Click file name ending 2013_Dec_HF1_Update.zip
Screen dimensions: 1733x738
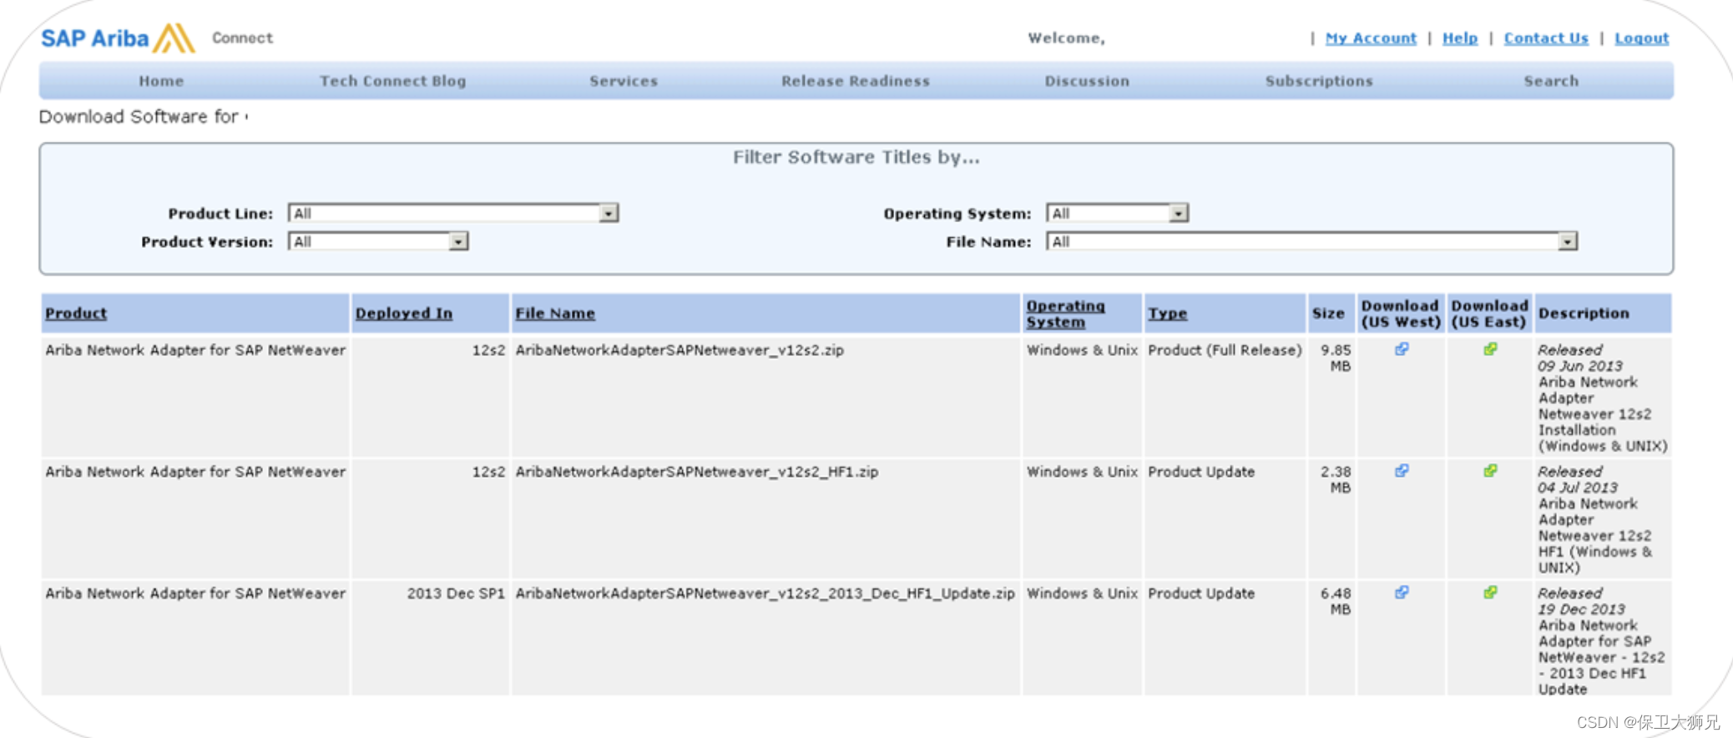pos(765,594)
